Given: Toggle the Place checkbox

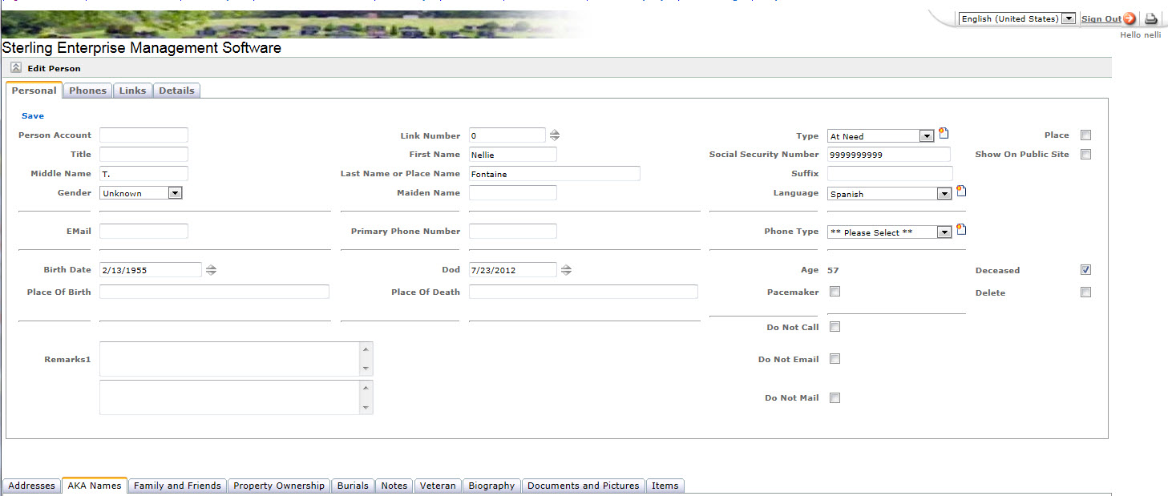Looking at the screenshot, I should 1085,135.
